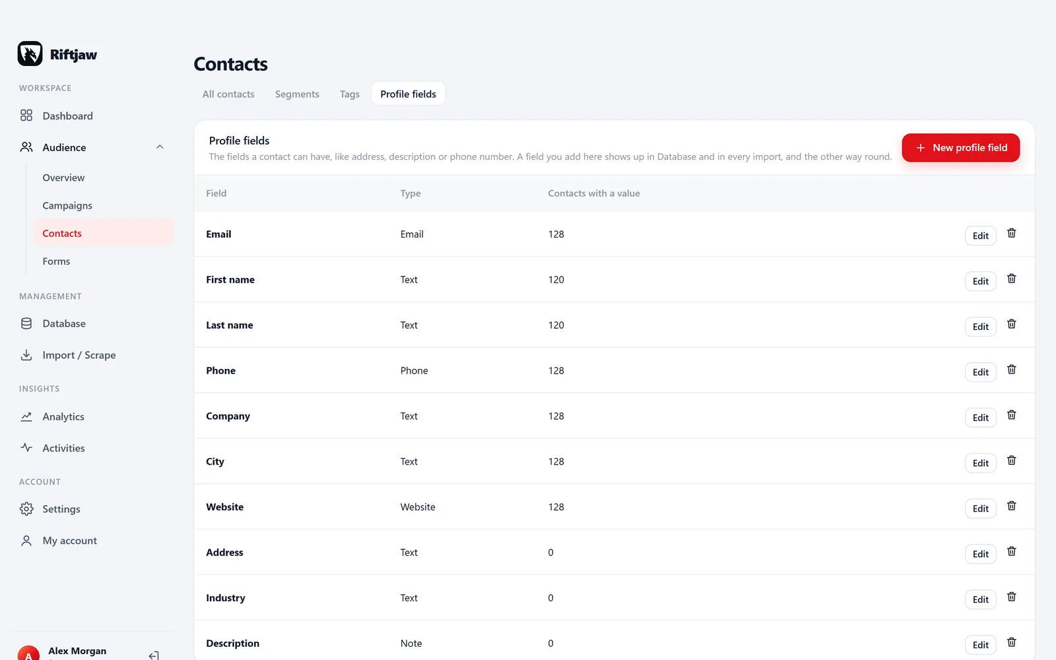The width and height of the screenshot is (1056, 660).
Task: Click the City field name
Action: [215, 461]
